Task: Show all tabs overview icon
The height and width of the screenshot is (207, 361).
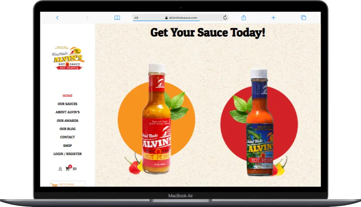Action: (303, 18)
